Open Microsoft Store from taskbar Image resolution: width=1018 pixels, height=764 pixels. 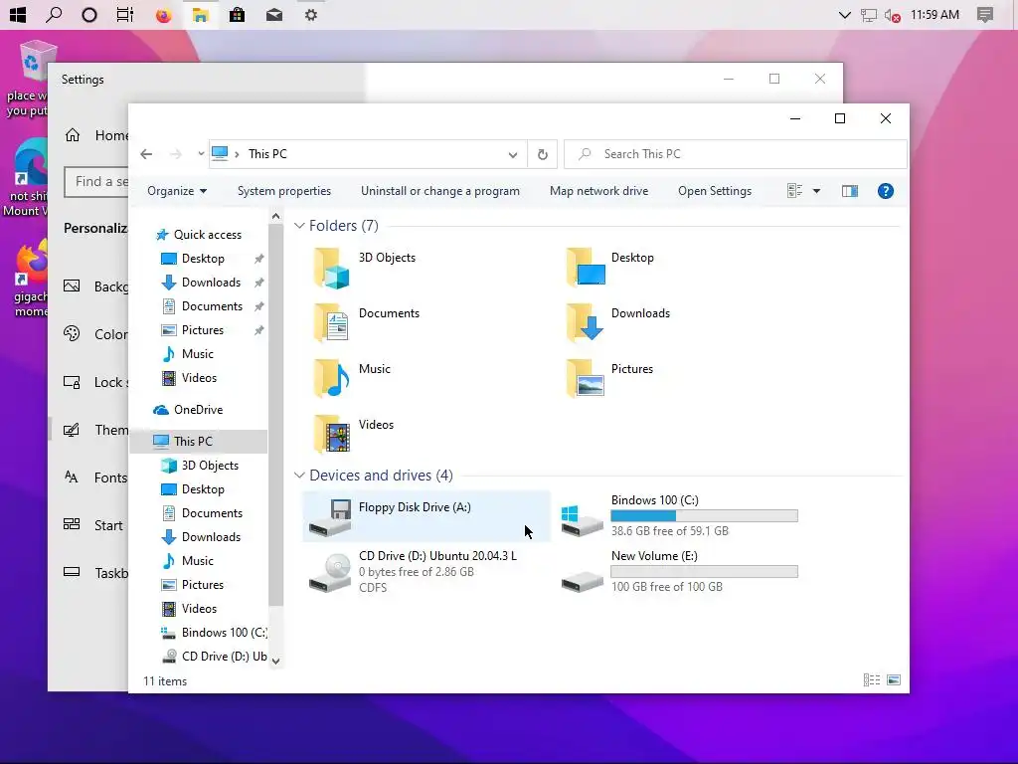[x=237, y=15]
